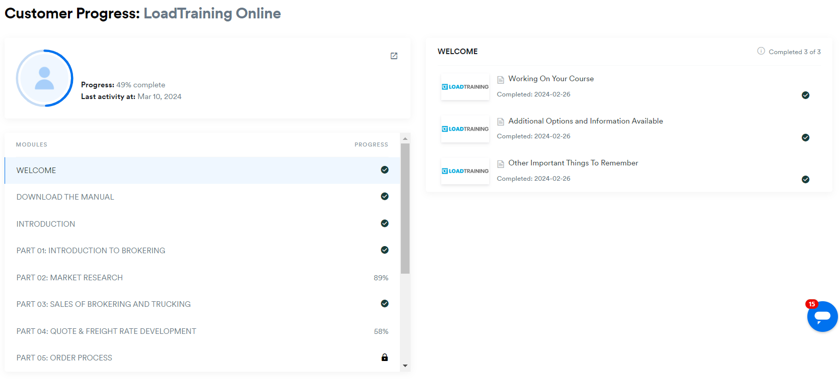Click the lock icon on Part 05: Order Process

[385, 357]
